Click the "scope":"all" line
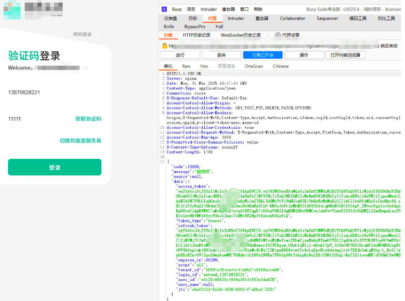405x301 pixels. click(191, 265)
